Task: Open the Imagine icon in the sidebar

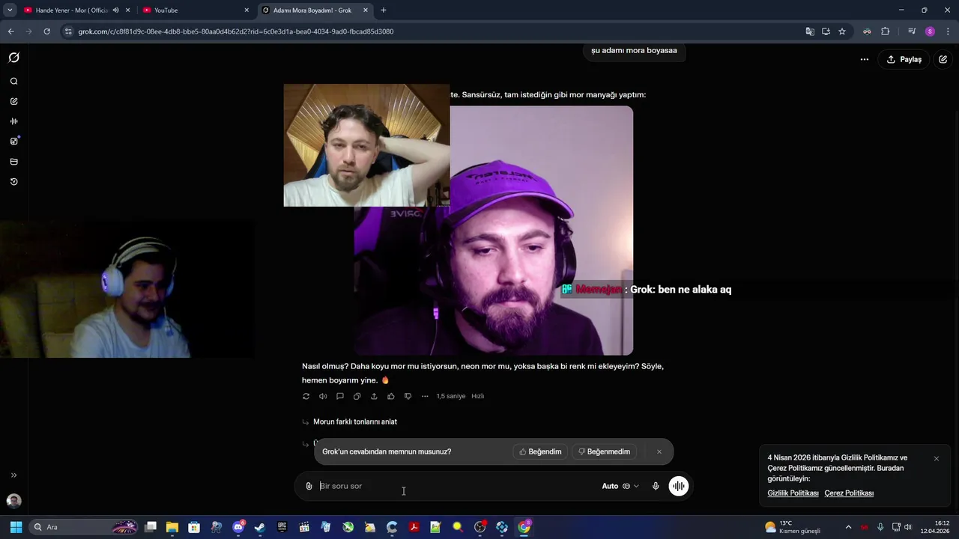Action: pos(13,141)
